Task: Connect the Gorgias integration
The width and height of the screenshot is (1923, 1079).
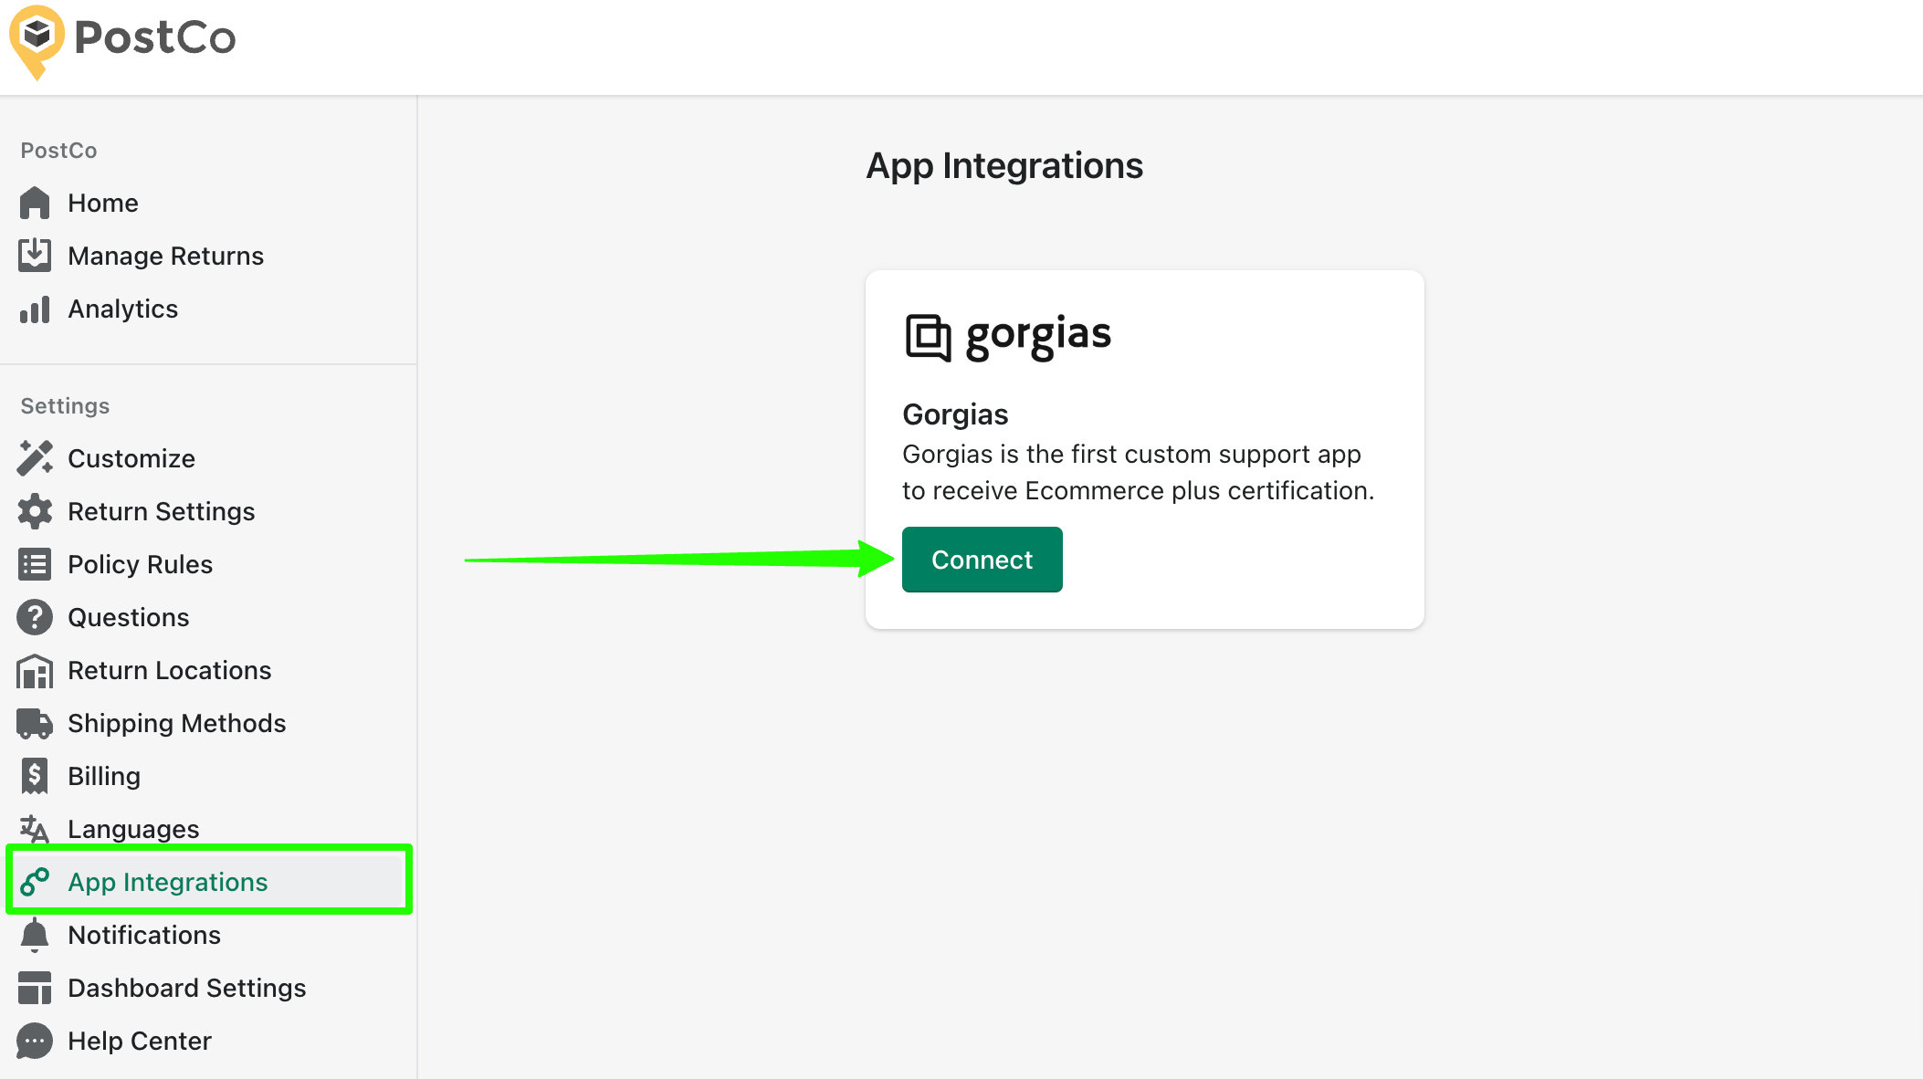Action: click(982, 560)
